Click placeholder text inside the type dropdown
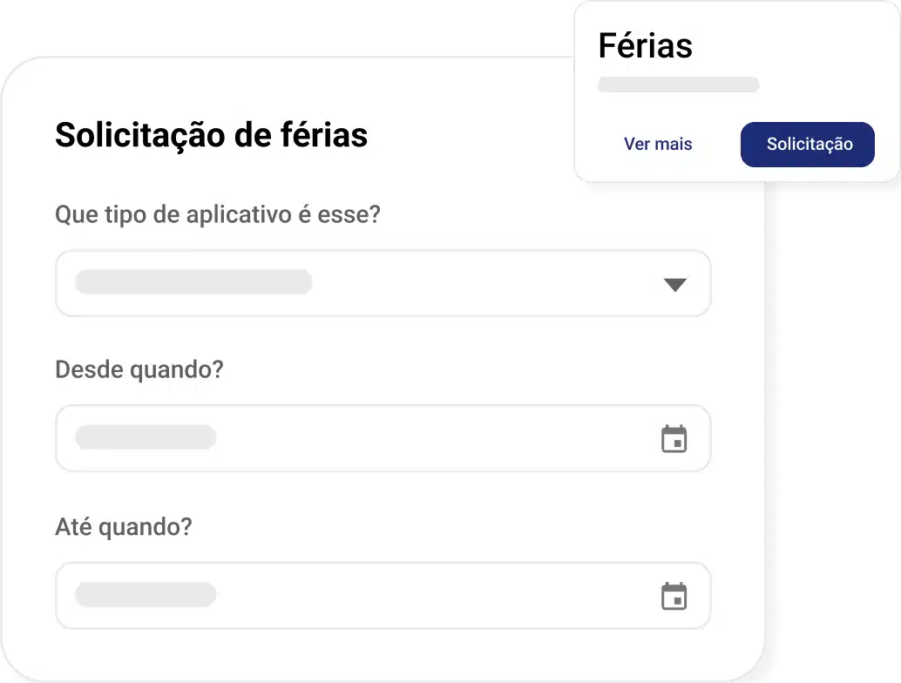The width and height of the screenshot is (901, 683). tap(193, 282)
